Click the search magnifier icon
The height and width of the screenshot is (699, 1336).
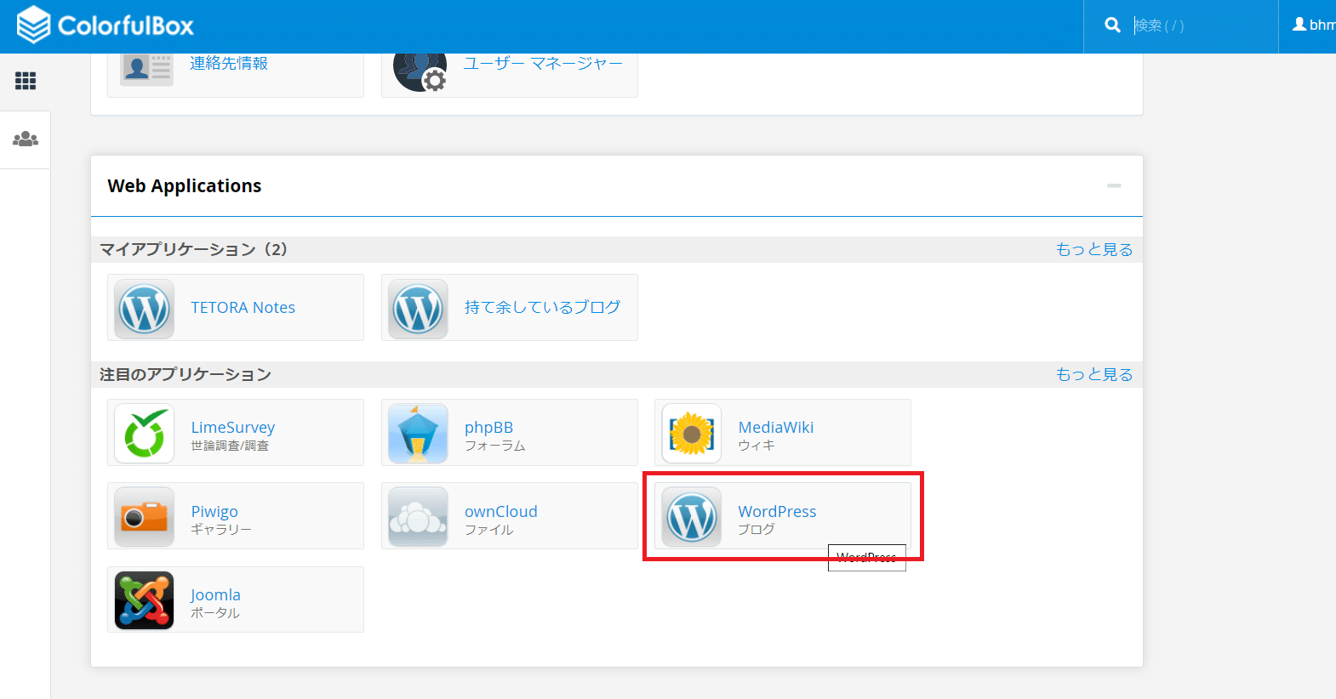pyautogui.click(x=1112, y=26)
